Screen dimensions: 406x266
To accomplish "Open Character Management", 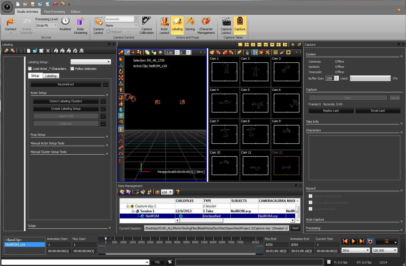I will [x=206, y=22].
